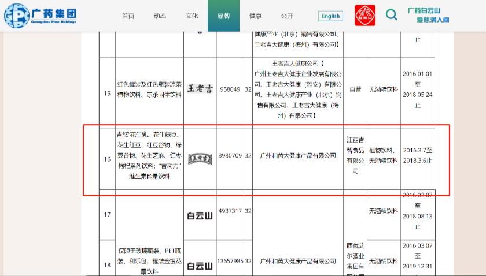Select date range 2016.3.7至2018.3.6止

pos(418,155)
